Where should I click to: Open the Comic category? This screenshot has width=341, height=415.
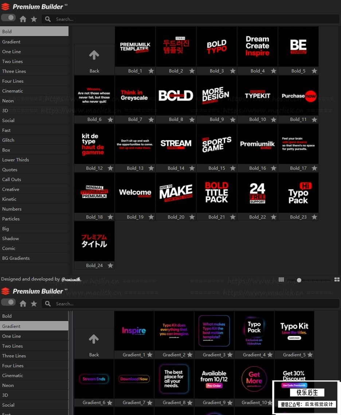[x=34, y=248]
